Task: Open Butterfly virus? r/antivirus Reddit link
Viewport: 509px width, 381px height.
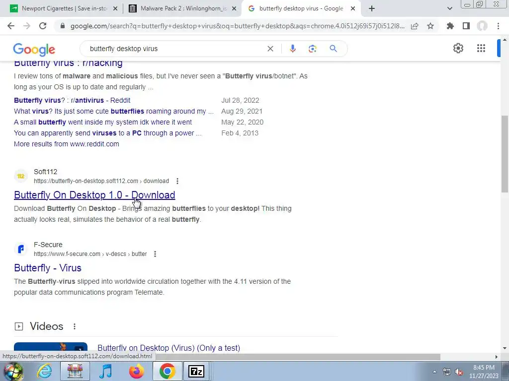Action: coord(72,100)
